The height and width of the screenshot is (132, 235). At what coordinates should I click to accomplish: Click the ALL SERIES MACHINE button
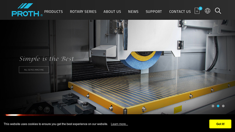pyautogui.click(x=34, y=70)
